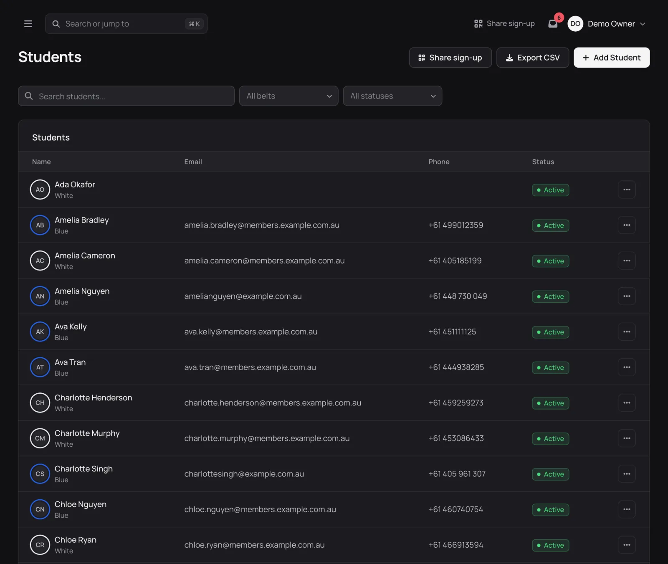Open actions menu for Charlotte Henderson
This screenshot has width=668, height=564.
click(627, 402)
